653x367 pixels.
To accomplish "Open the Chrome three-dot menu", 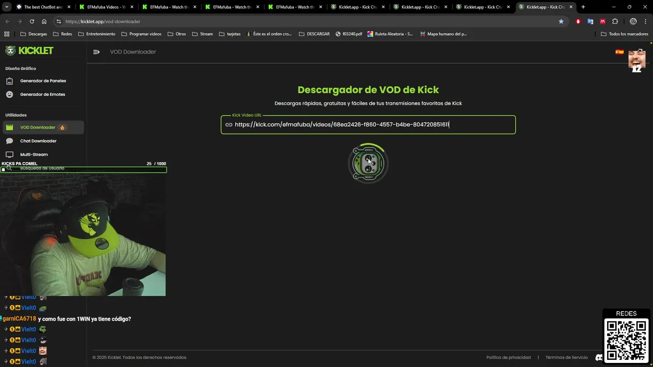I will pos(645,21).
